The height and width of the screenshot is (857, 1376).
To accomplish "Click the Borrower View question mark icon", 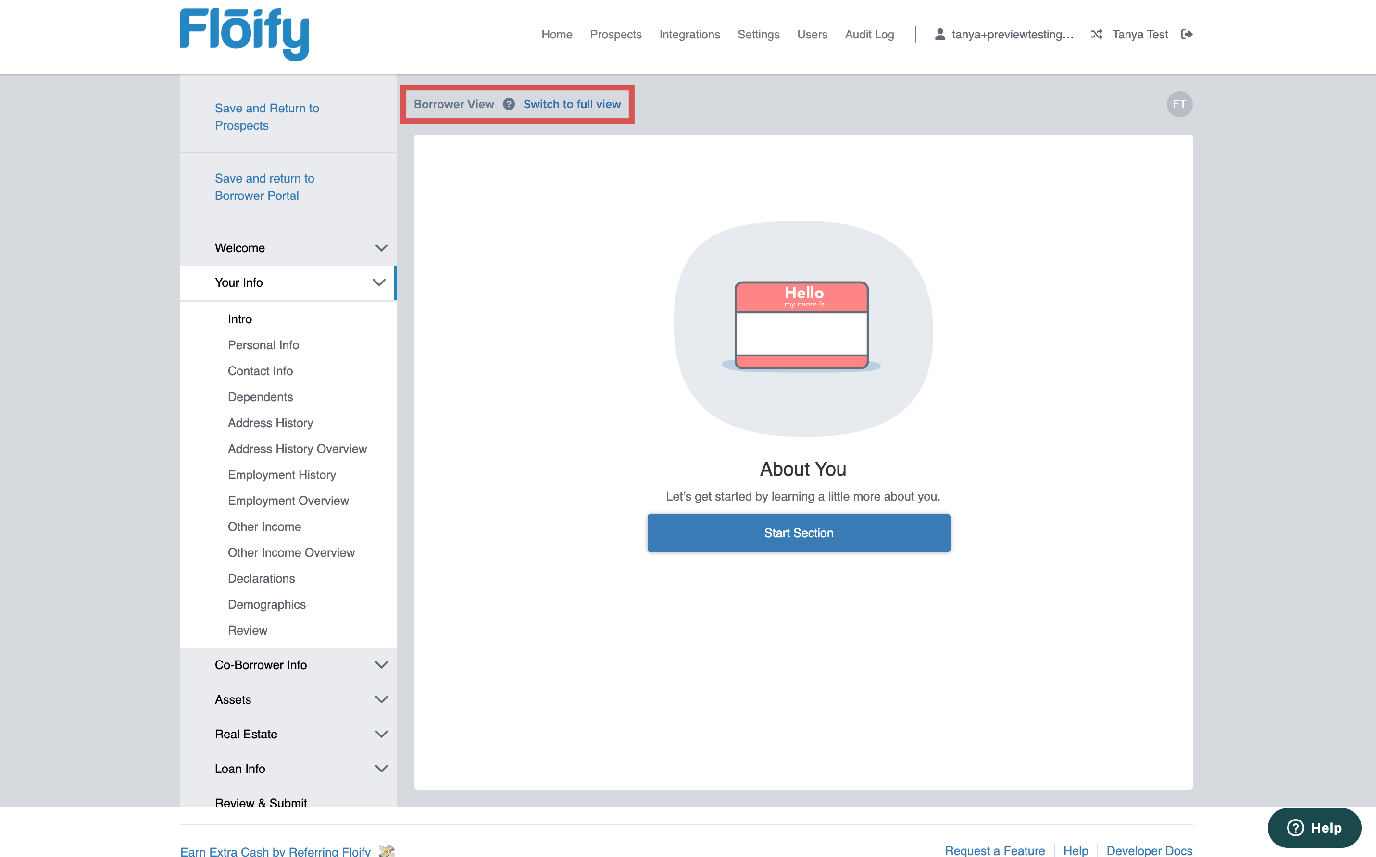I will point(509,104).
